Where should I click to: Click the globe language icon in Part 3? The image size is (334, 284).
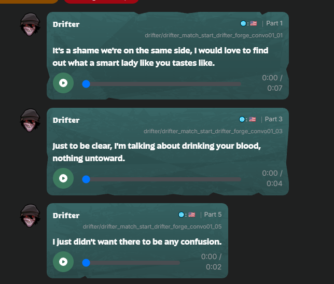point(242,119)
